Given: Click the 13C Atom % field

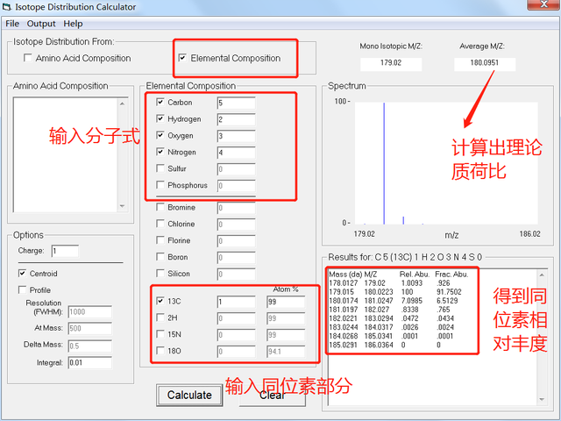Looking at the screenshot, I should click(x=285, y=301).
